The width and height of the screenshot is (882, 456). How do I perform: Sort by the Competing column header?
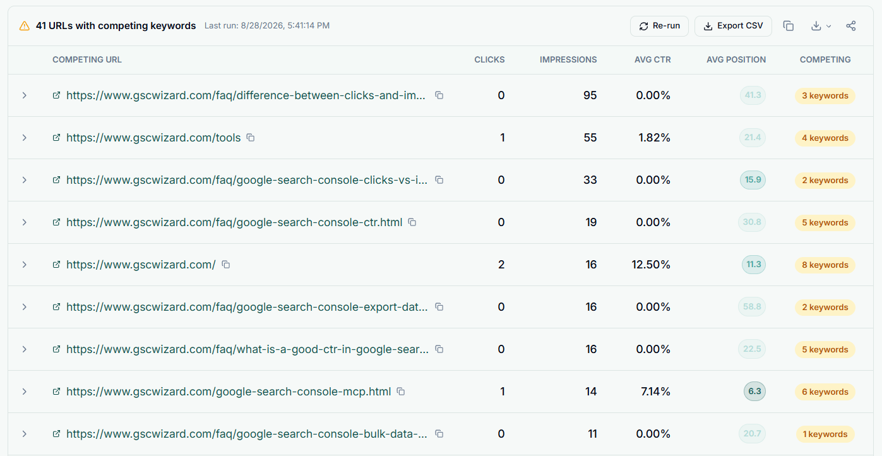tap(825, 59)
